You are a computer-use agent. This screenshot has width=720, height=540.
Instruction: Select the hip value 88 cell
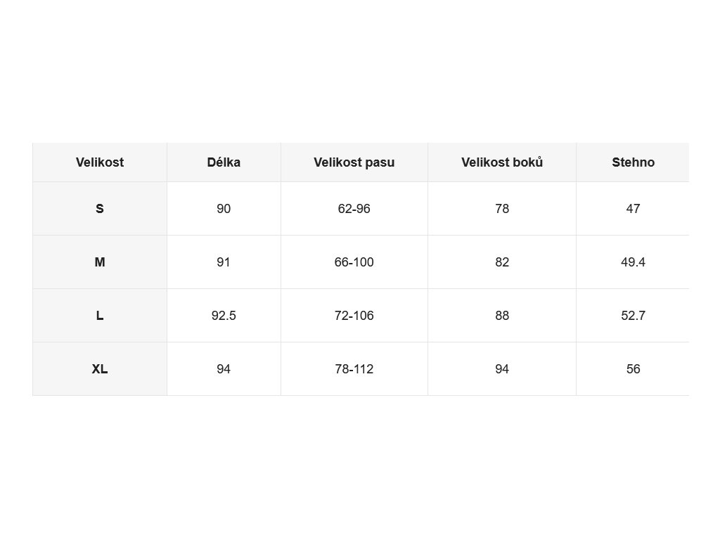click(502, 316)
